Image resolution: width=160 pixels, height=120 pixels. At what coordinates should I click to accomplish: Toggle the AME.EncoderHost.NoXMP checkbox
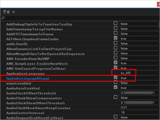click(x=116, y=58)
